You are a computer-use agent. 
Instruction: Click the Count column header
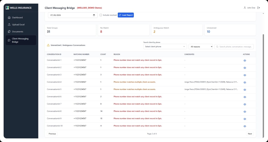pos(103,54)
